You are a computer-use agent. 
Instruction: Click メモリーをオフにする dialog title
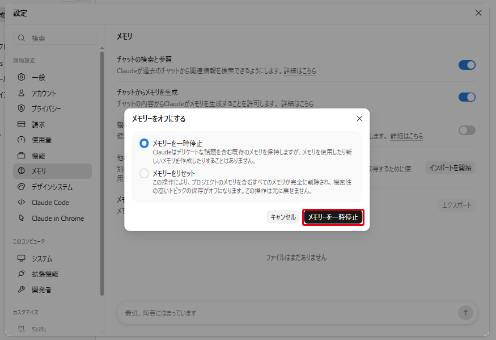[x=159, y=119]
